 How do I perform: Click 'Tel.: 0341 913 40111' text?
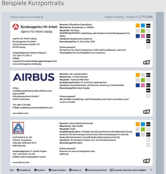[22, 56]
